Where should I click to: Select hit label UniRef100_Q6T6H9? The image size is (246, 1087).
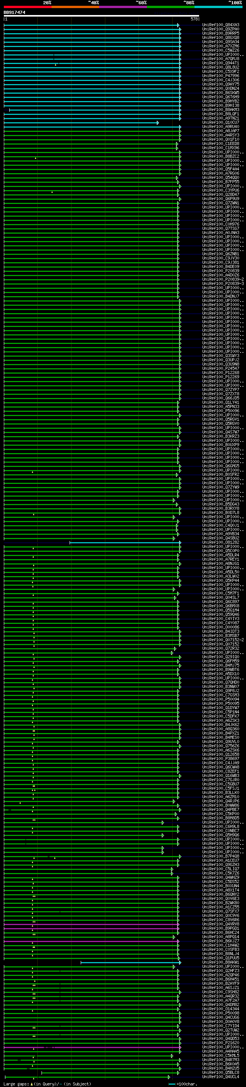tap(221, 97)
